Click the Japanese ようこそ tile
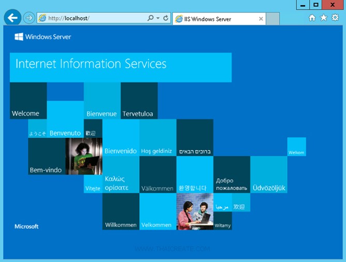 tap(38, 128)
